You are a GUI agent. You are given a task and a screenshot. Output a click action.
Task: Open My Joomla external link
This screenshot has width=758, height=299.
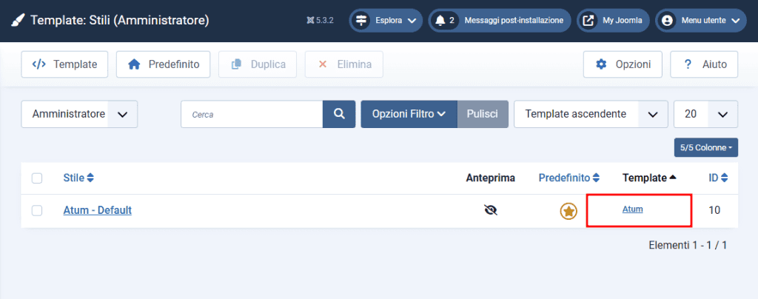tap(614, 20)
